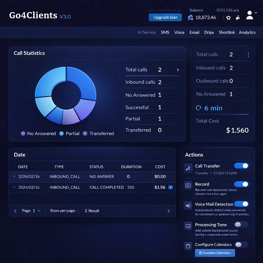Go to previous page arrow

click(15, 211)
